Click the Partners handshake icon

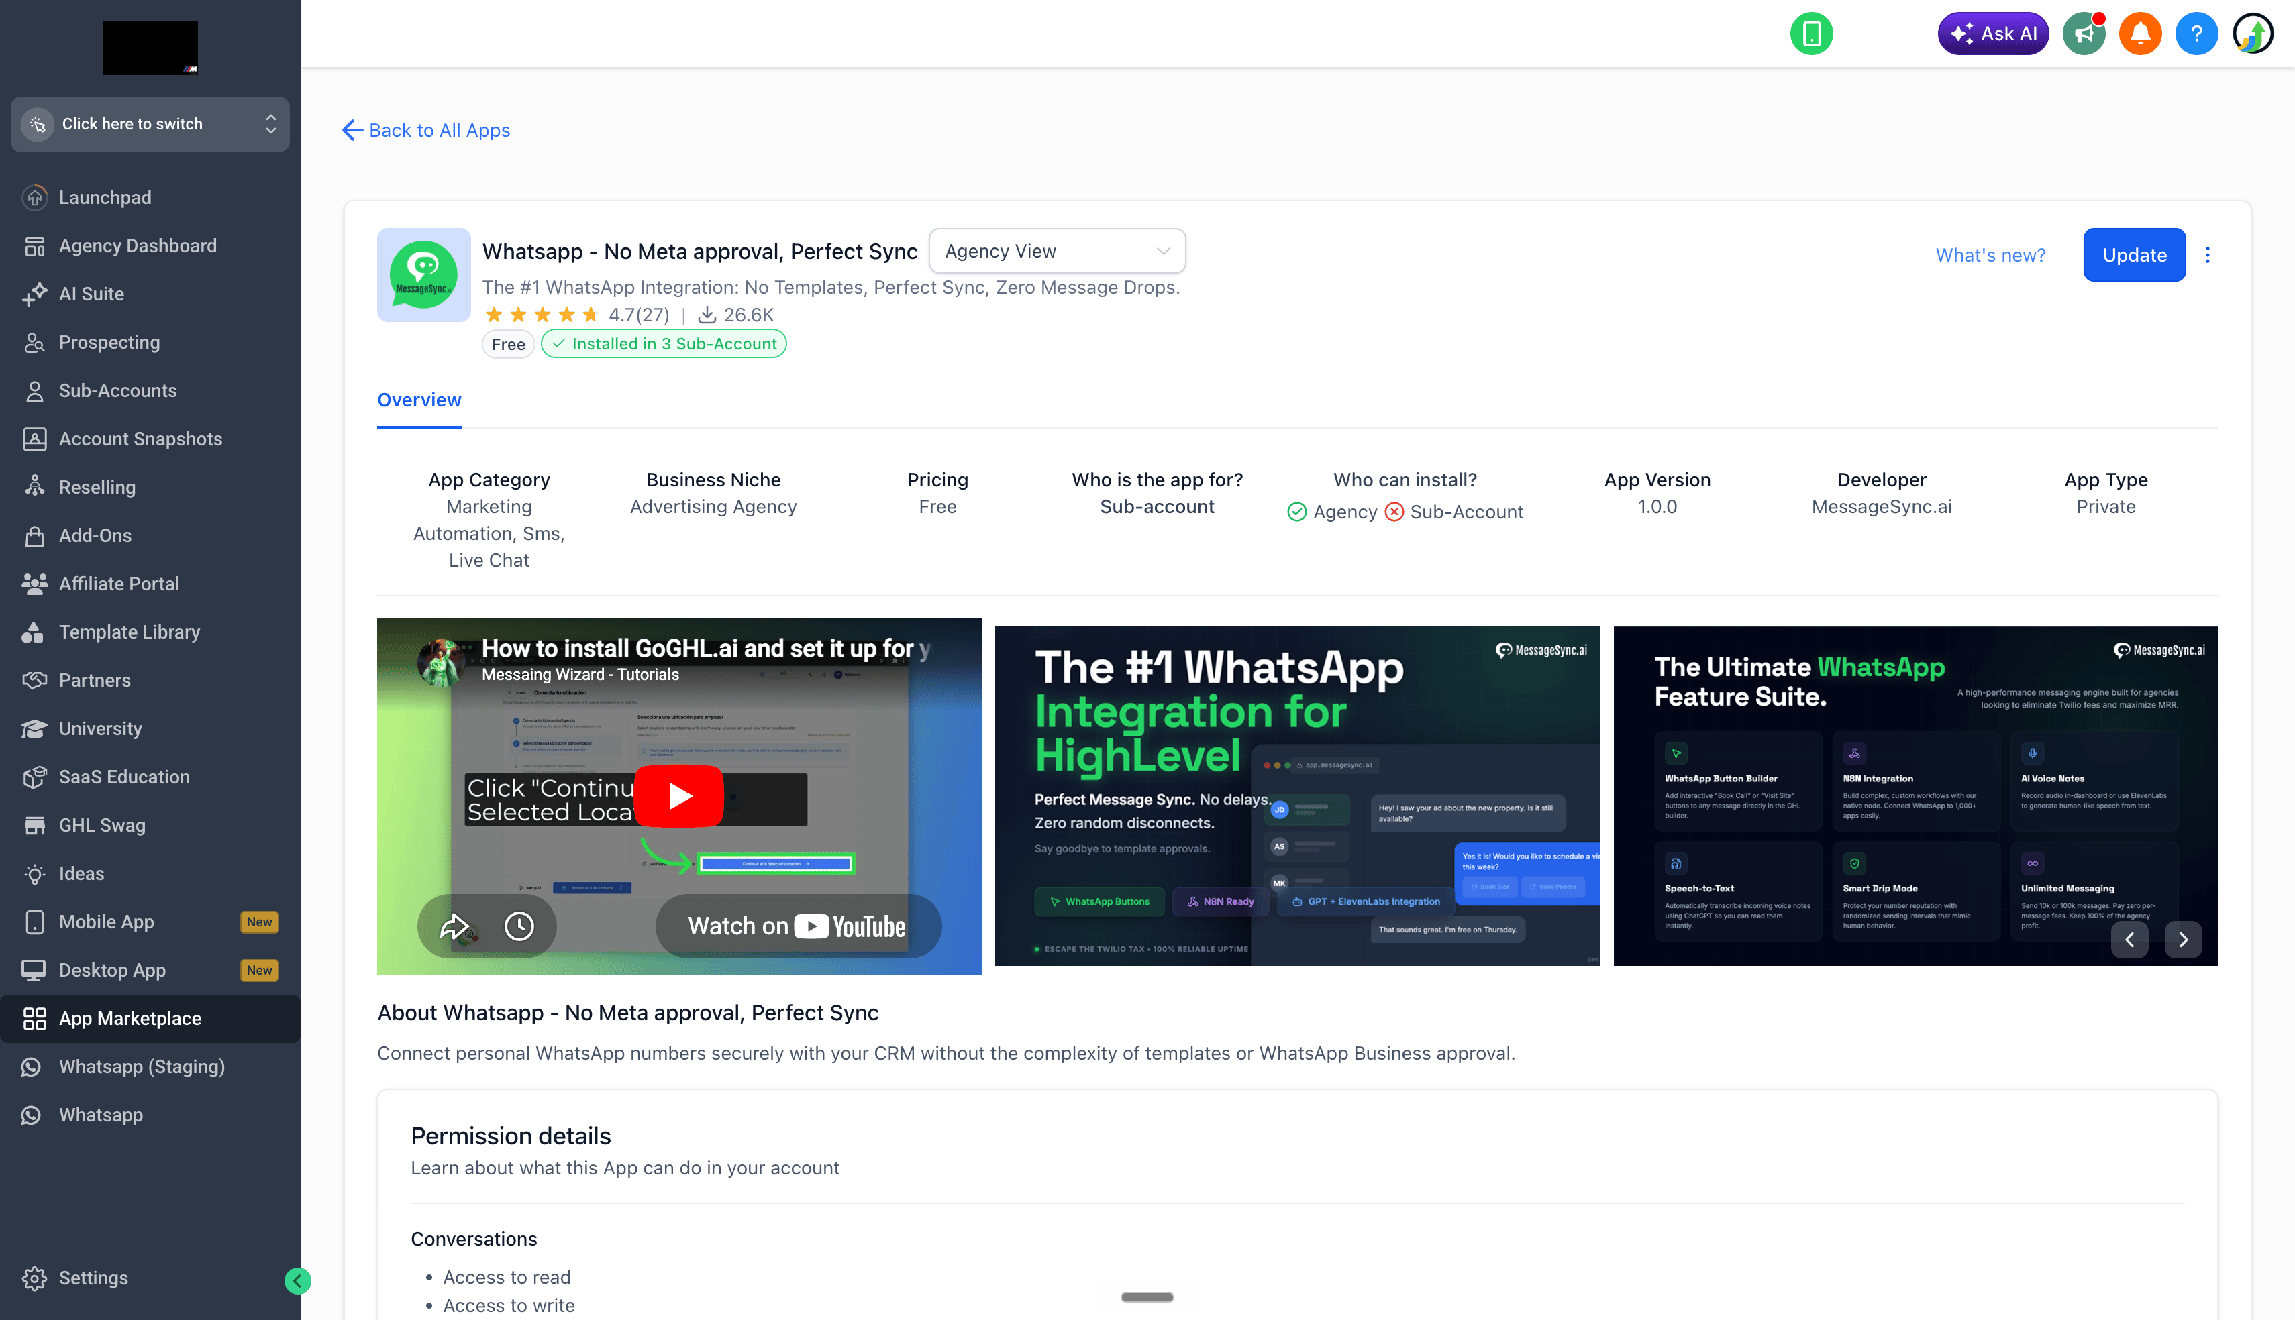(34, 680)
